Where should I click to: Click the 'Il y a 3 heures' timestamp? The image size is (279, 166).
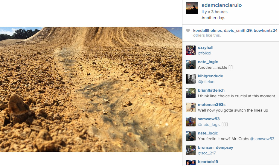214,12
